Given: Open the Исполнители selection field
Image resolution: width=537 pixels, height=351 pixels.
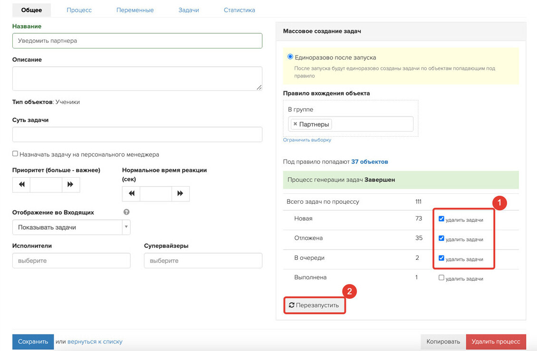Looking at the screenshot, I should coord(71,261).
